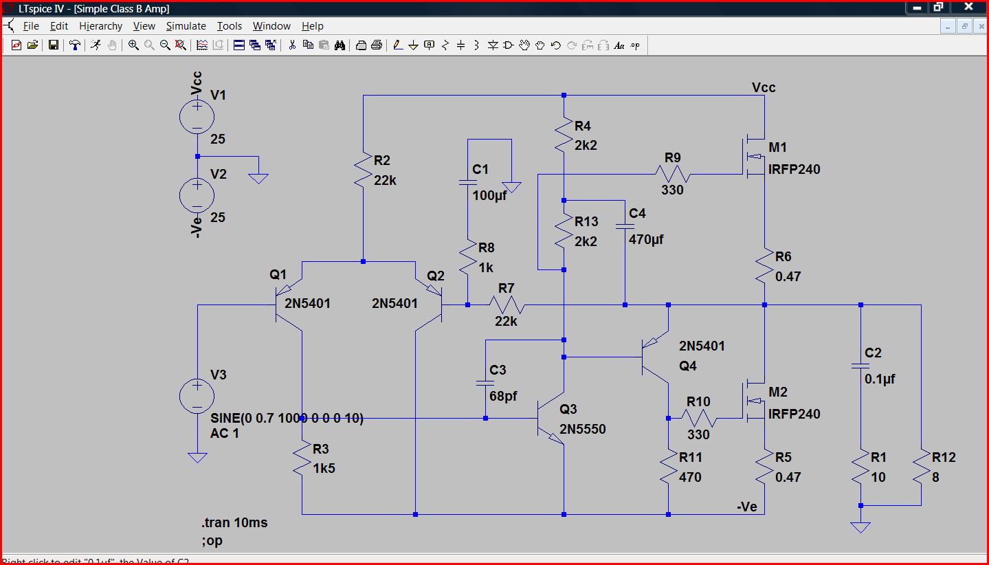Click the AC 1 text under V3

pyautogui.click(x=225, y=434)
